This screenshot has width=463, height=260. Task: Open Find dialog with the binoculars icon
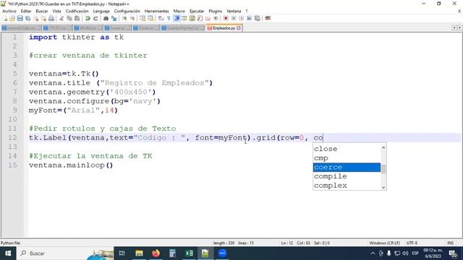pos(106,18)
